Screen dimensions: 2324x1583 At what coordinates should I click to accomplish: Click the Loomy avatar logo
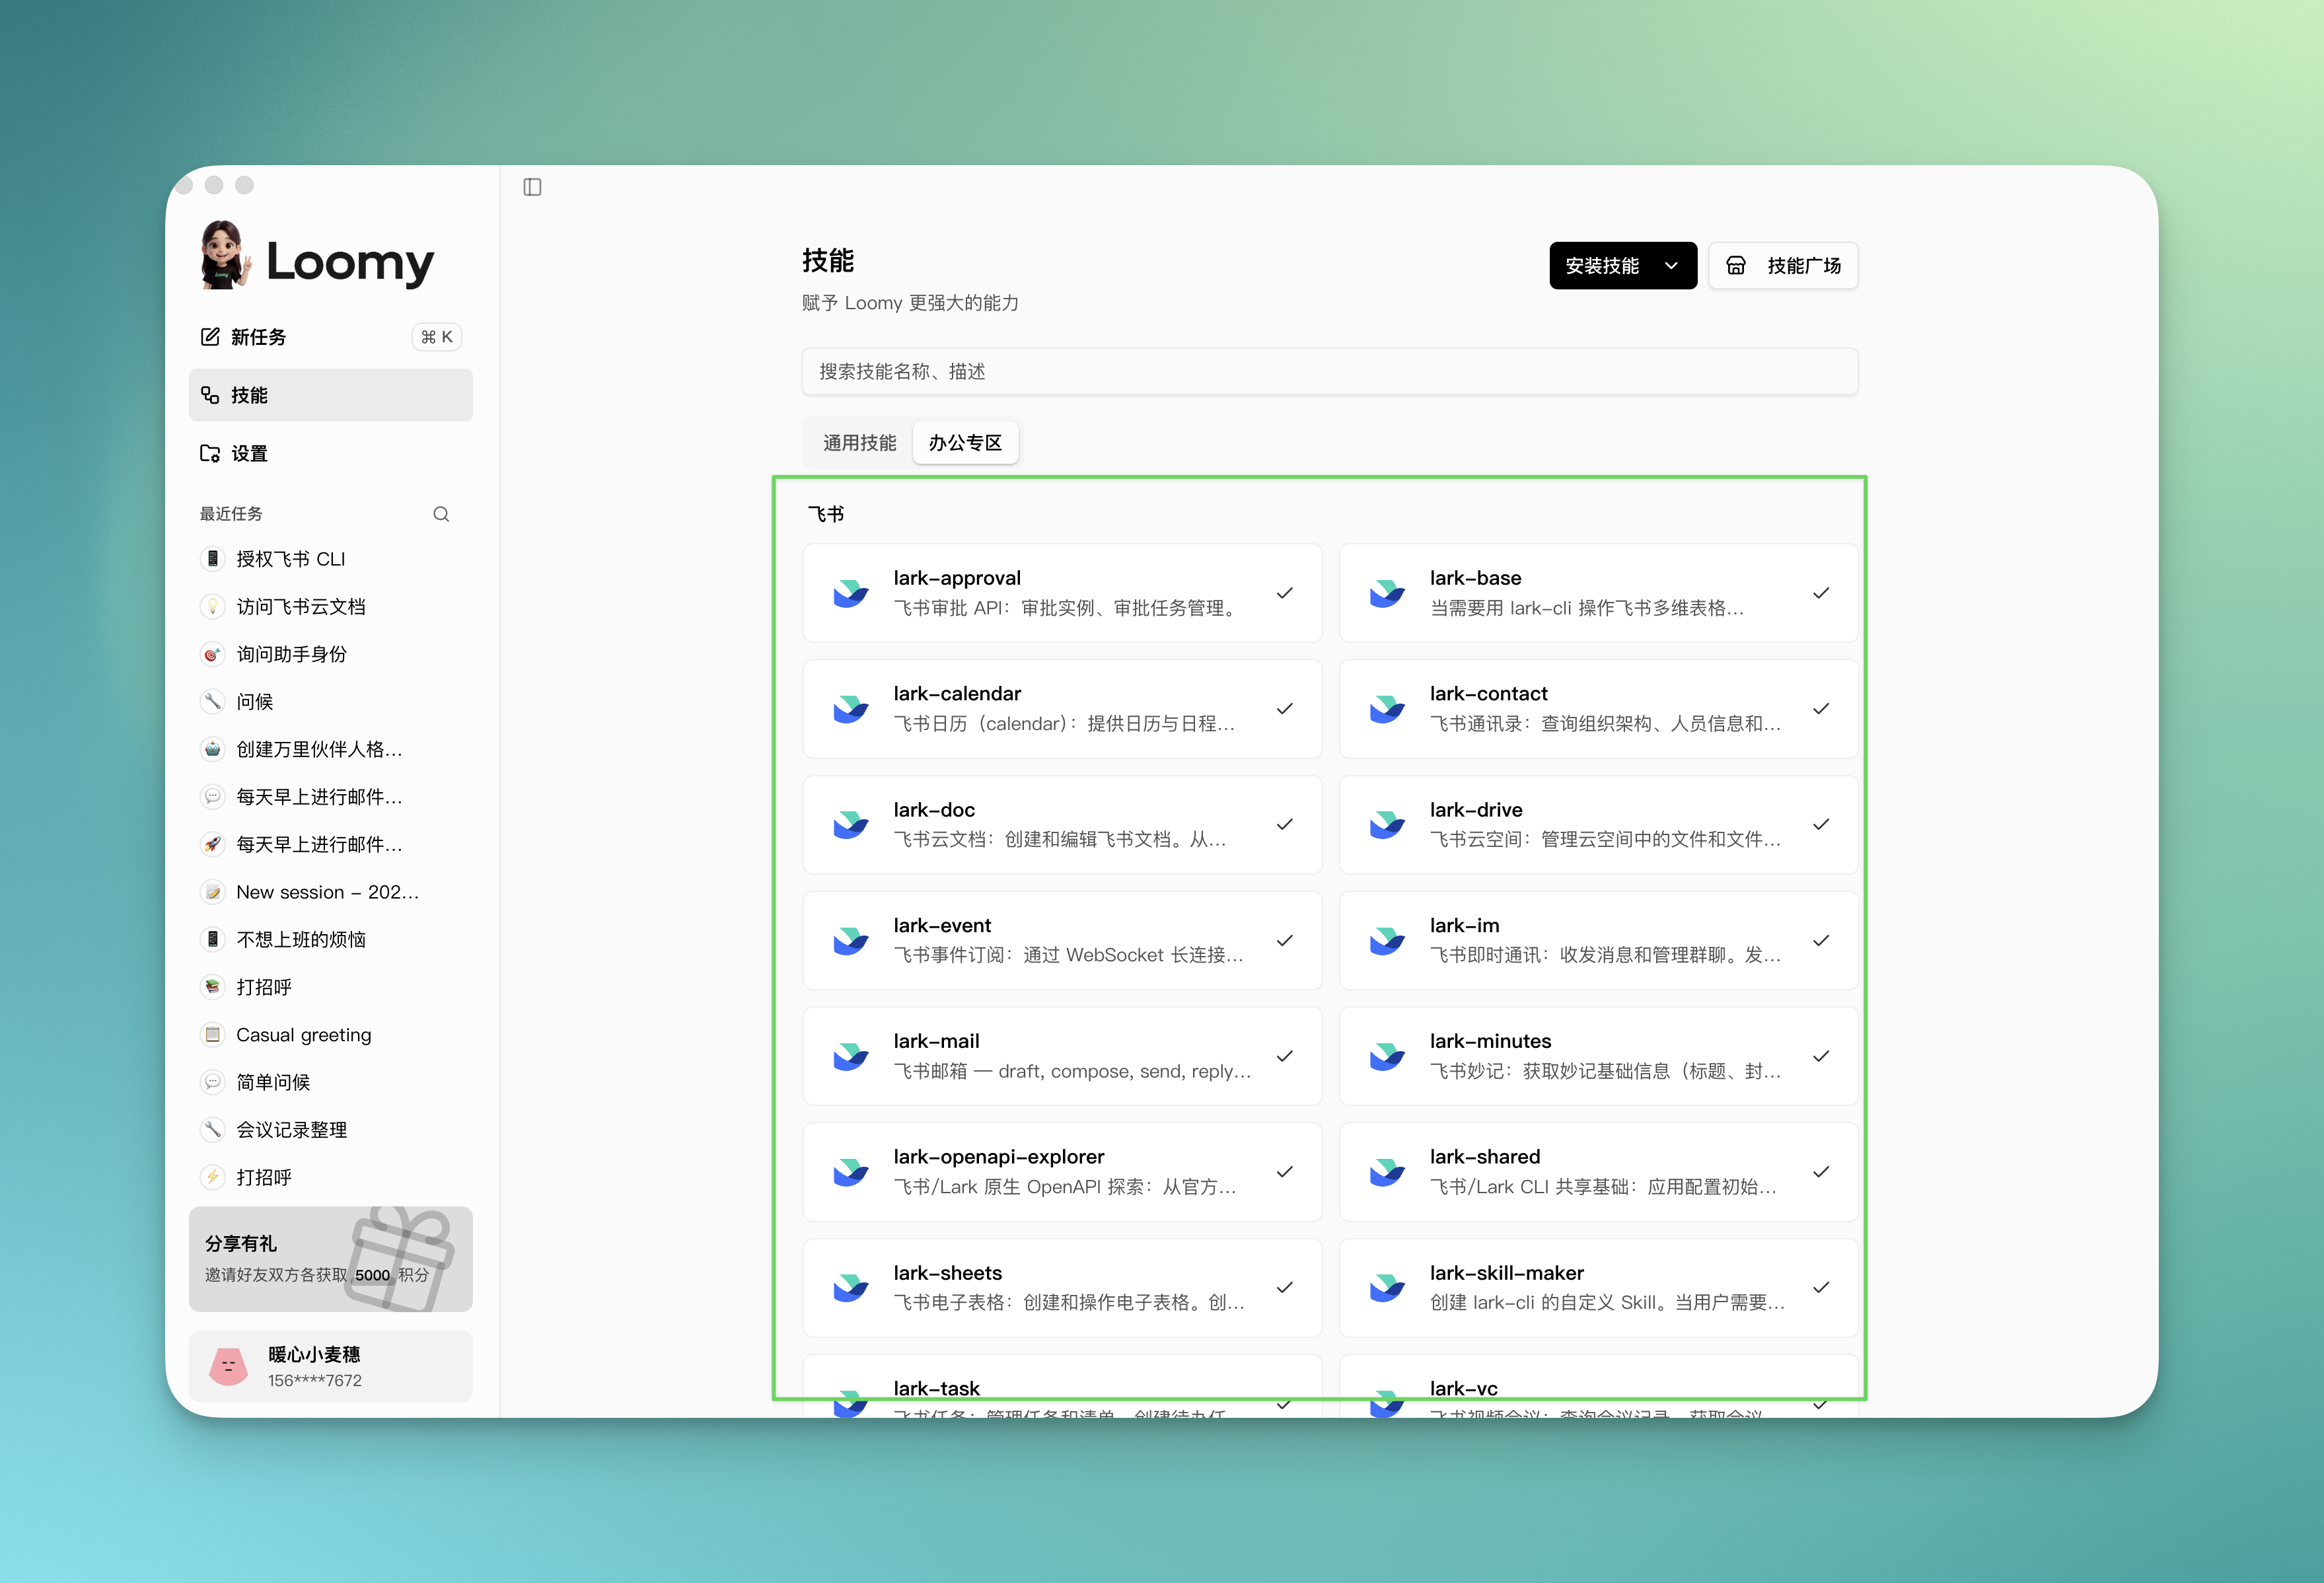click(224, 256)
